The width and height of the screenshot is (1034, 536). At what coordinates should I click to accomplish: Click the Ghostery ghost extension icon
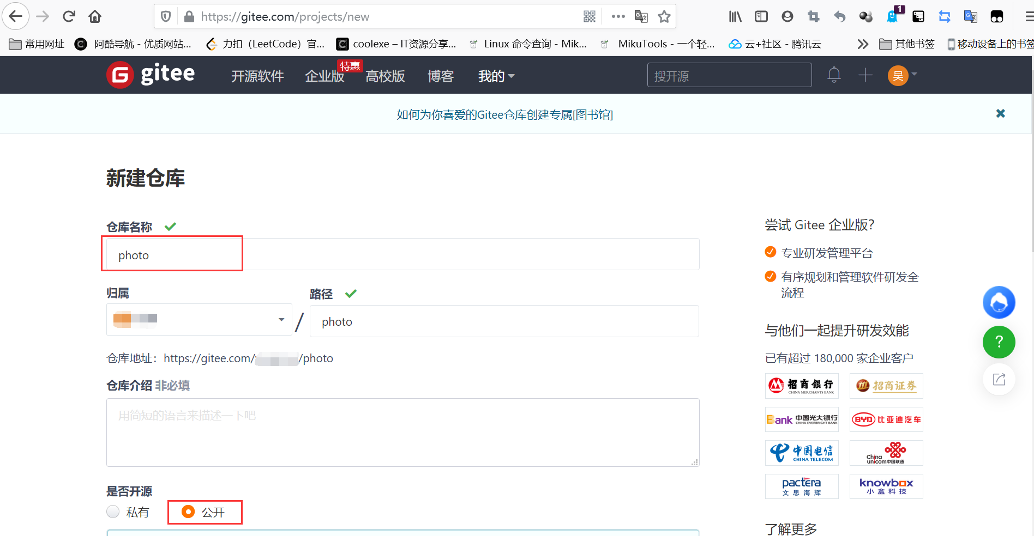click(892, 16)
